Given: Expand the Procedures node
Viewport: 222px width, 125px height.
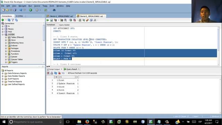Looking at the screenshot, I should click(6, 51).
